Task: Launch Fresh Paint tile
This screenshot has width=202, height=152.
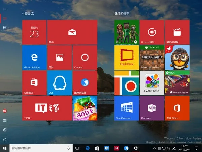Action: coord(127,57)
